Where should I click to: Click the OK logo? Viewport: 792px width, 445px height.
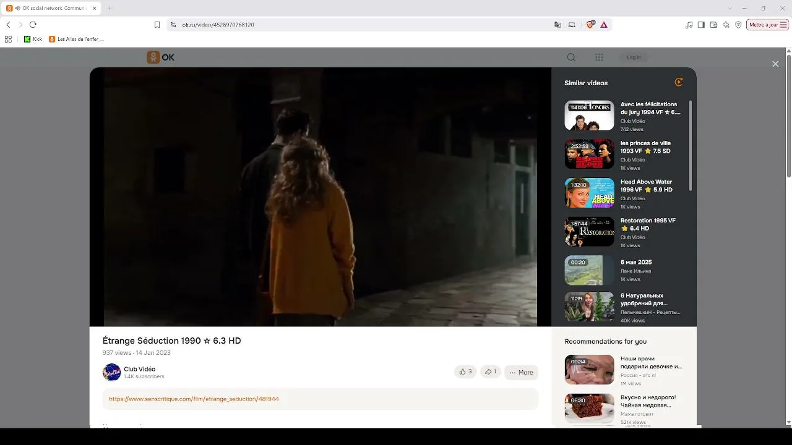(160, 57)
